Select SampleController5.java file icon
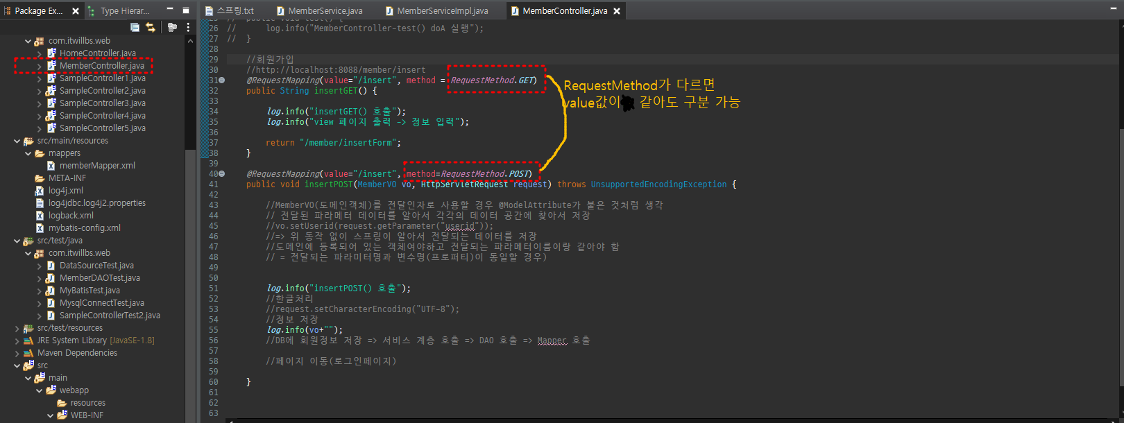 (51, 128)
